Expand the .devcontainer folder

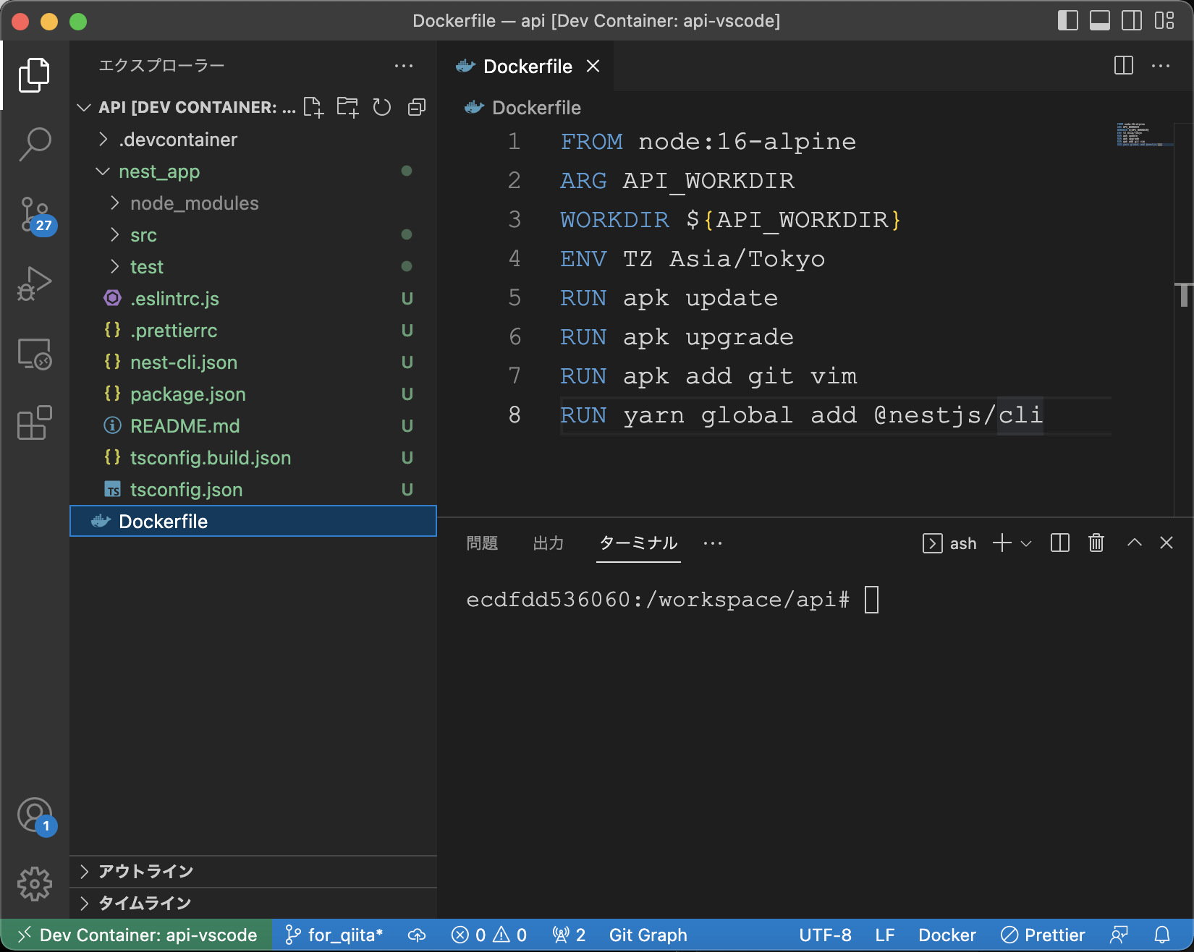tap(253, 140)
